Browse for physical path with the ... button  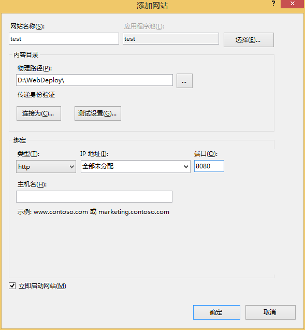click(184, 81)
